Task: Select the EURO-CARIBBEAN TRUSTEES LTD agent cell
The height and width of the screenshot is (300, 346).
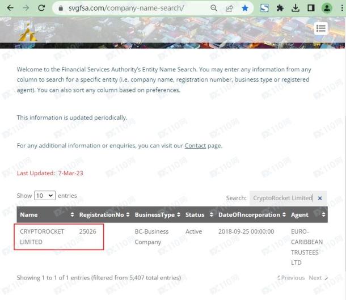Action: 307,247
